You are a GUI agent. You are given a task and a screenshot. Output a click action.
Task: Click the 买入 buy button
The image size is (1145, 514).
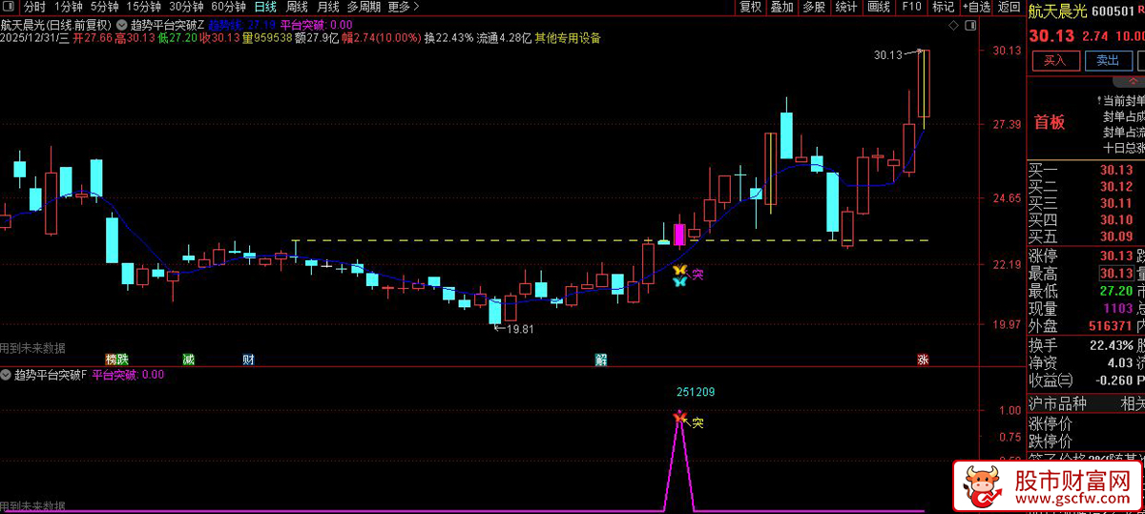1054,60
